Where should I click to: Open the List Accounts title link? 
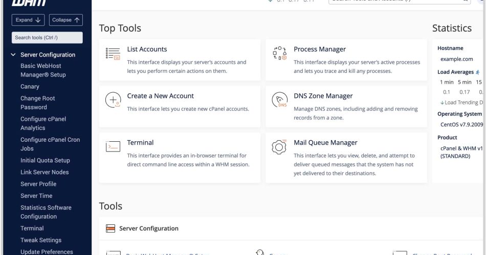tap(147, 49)
